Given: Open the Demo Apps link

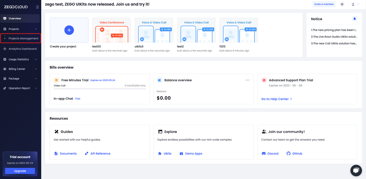Looking at the screenshot, I should tap(194, 154).
